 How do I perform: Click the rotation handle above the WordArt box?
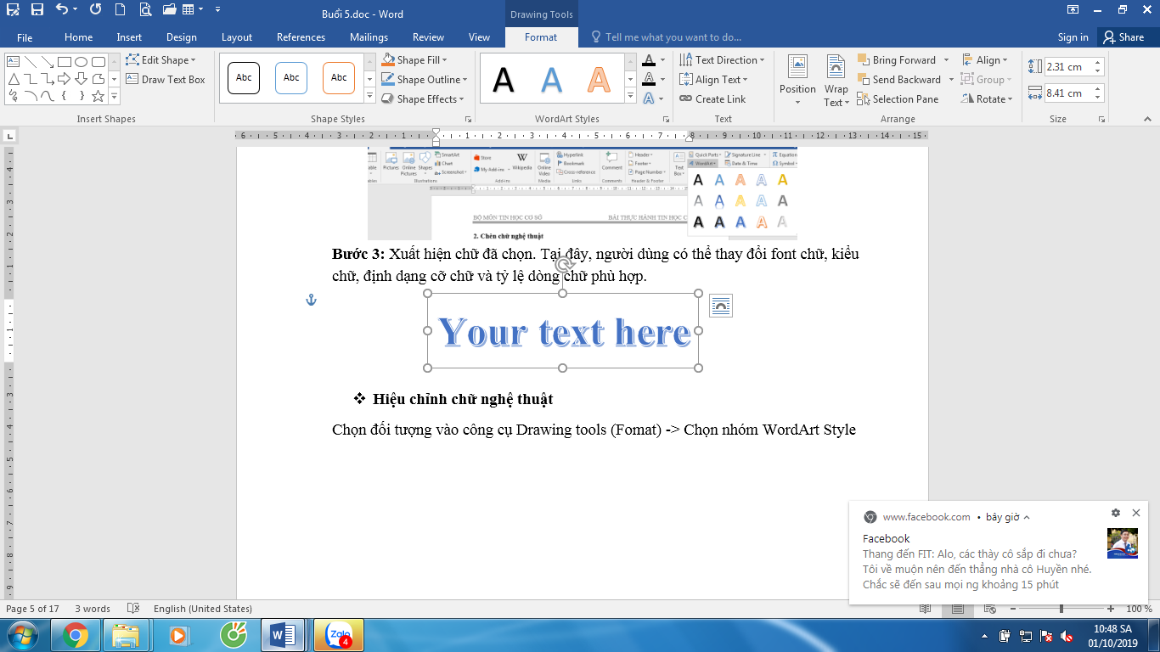click(x=562, y=265)
